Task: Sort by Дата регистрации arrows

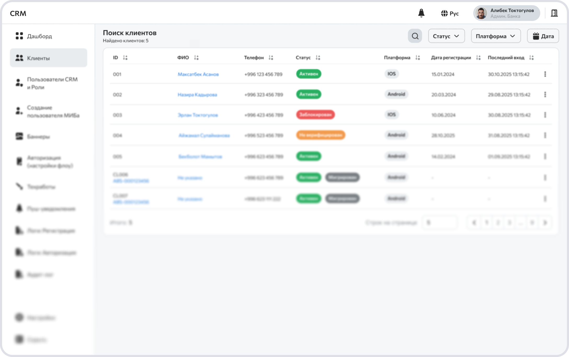Action: click(478, 57)
